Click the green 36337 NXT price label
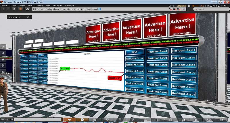This screenshot has height=123, width=230. [65, 69]
